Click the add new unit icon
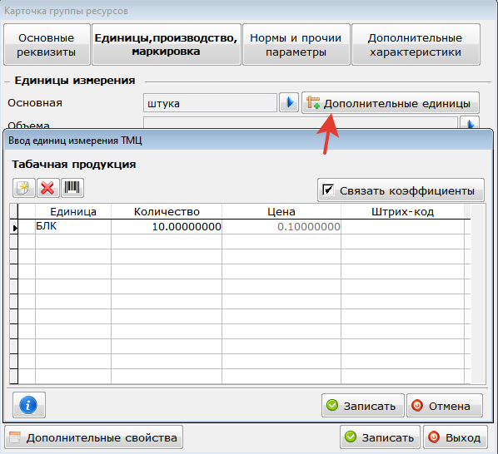This screenshot has height=454, width=498. tap(24, 188)
